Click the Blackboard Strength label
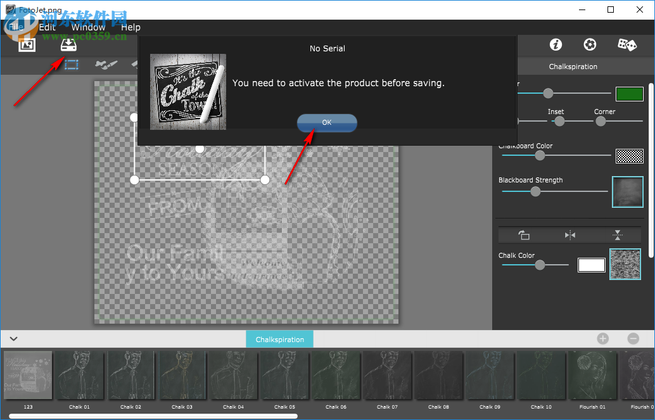655x420 pixels. (530, 180)
